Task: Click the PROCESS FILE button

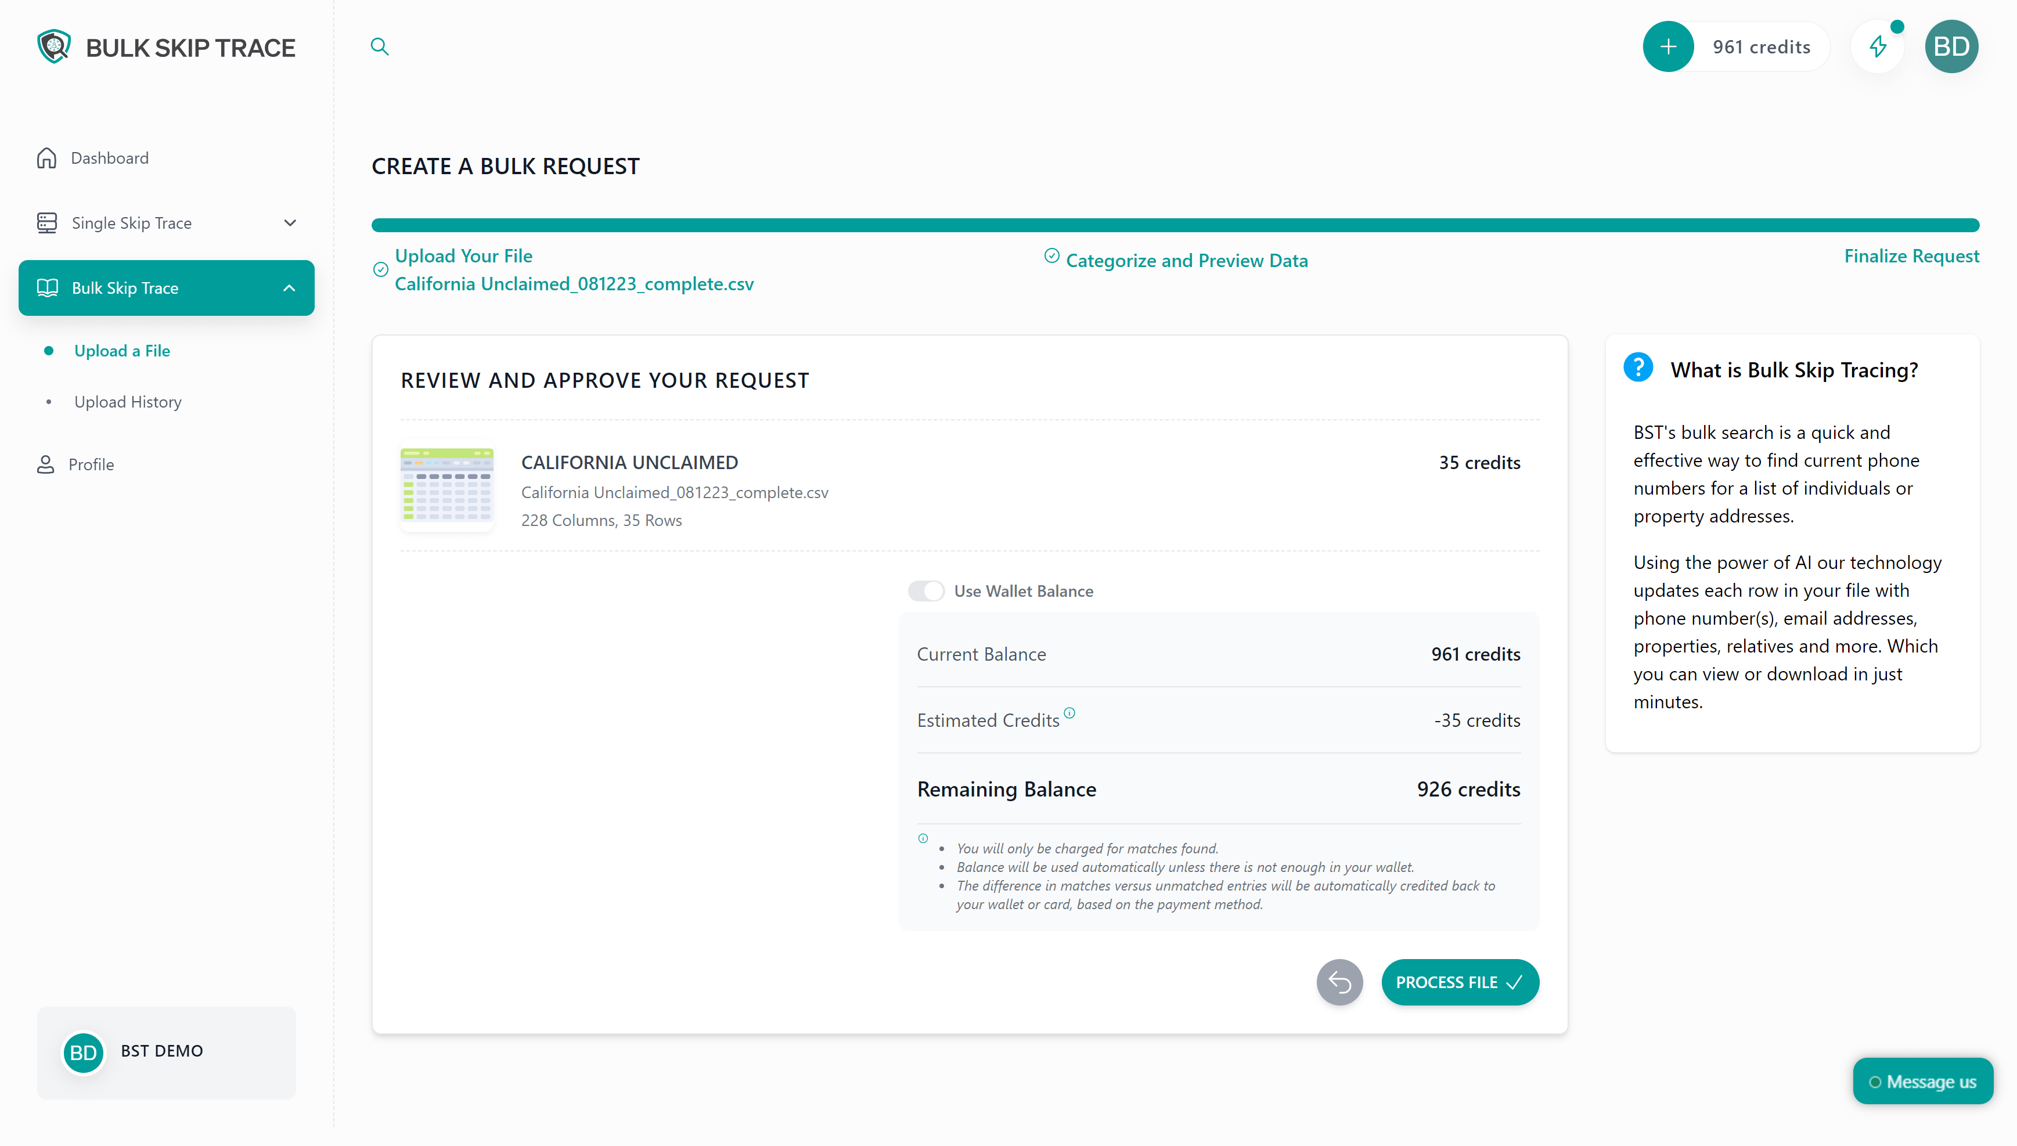Action: [1460, 982]
